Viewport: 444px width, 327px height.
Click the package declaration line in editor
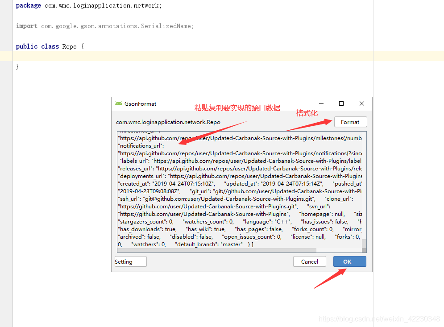[88, 6]
